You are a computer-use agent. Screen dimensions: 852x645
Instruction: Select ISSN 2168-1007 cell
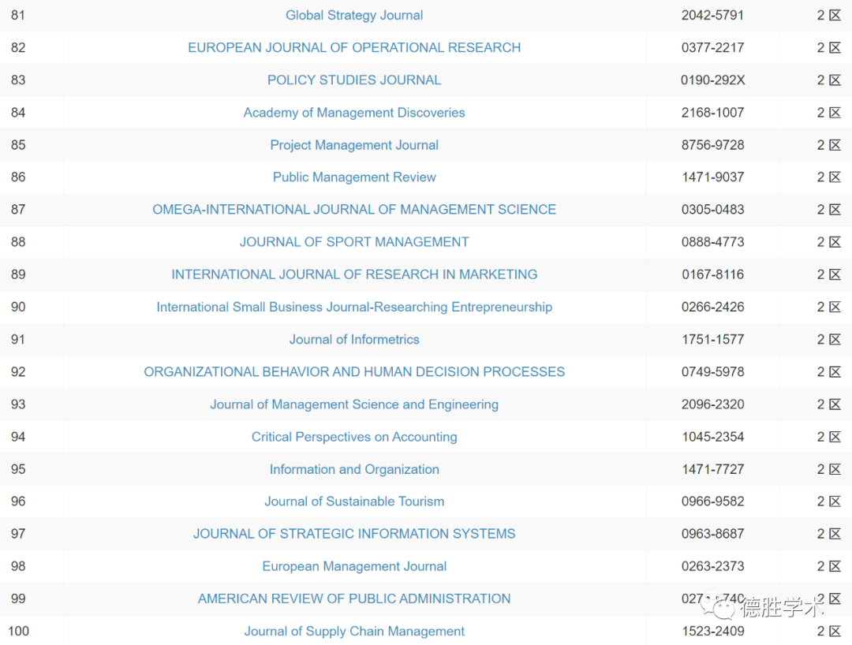(x=712, y=113)
